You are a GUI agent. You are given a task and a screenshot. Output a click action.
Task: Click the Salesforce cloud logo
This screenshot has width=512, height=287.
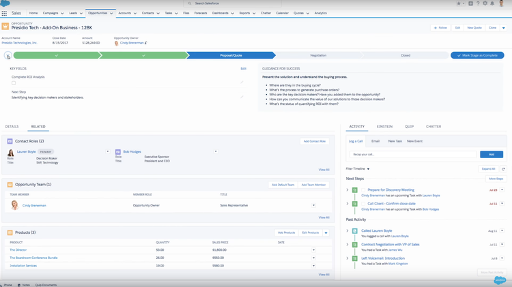[x=5, y=3]
